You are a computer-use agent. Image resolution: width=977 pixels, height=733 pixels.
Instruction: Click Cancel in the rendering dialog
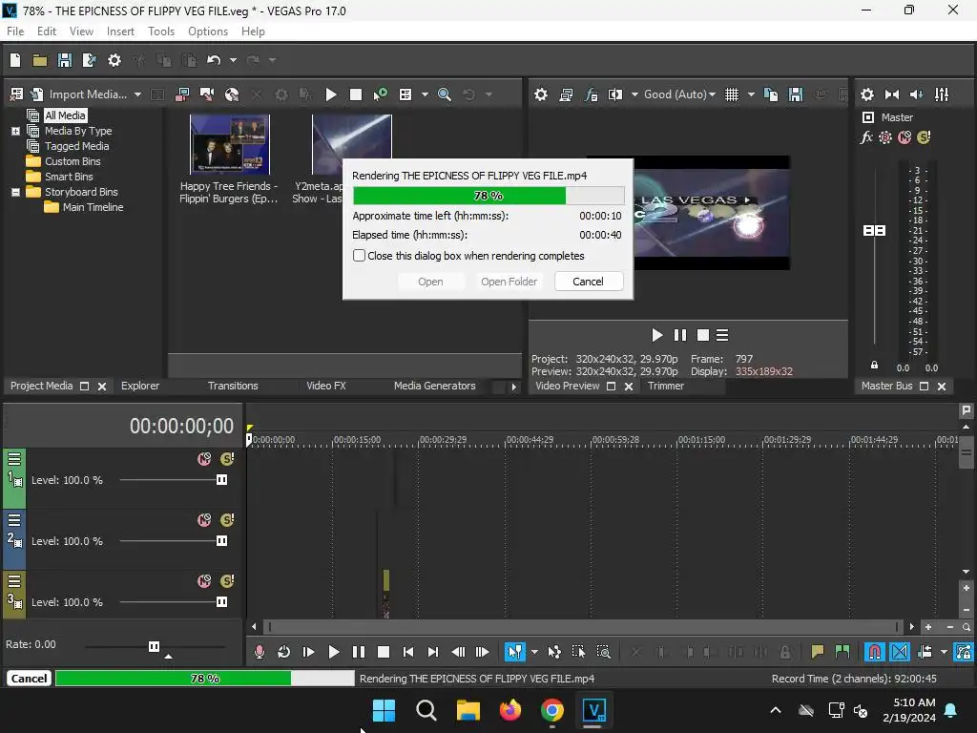[588, 282]
